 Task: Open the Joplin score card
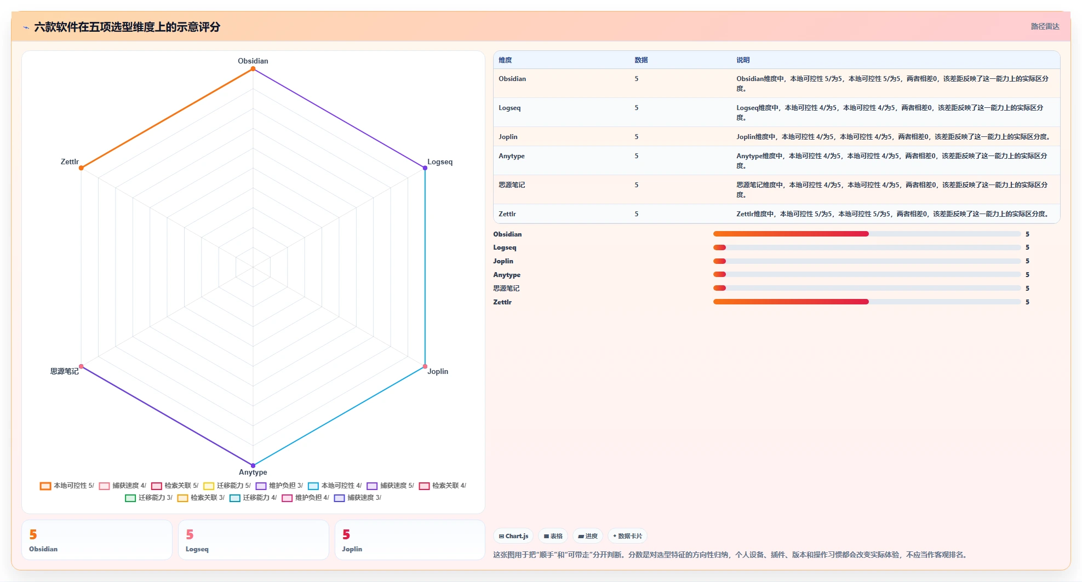pos(410,540)
